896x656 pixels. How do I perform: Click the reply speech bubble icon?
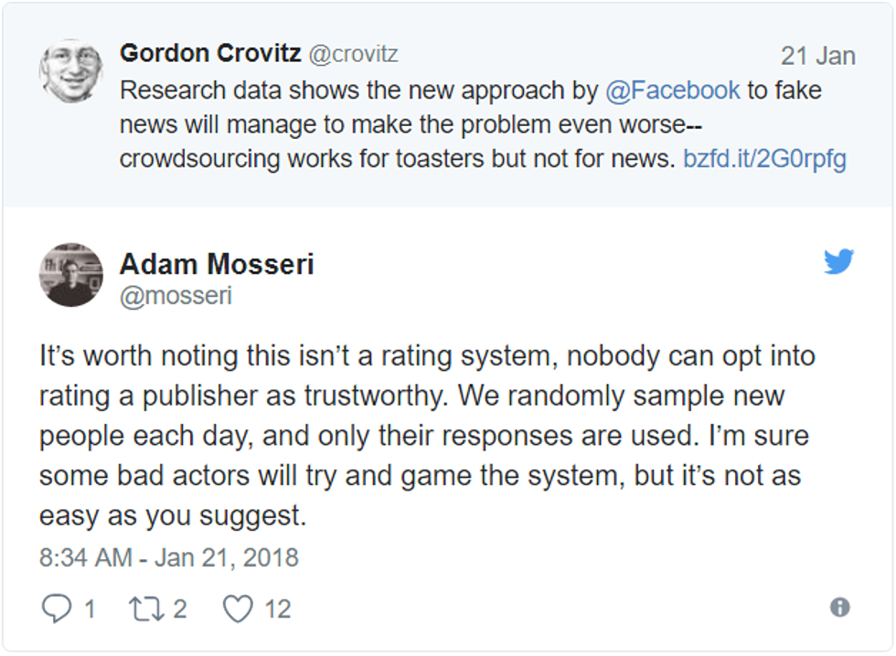[x=57, y=605]
